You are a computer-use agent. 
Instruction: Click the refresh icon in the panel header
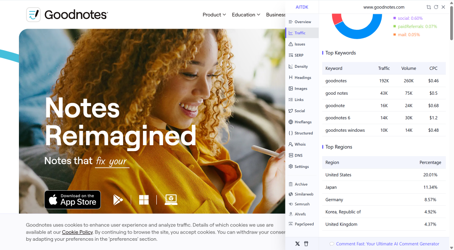point(436,7)
